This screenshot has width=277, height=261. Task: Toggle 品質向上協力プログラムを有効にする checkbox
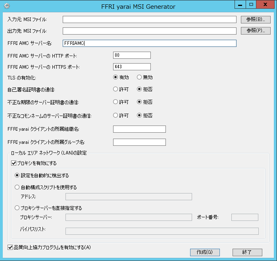click(x=10, y=247)
